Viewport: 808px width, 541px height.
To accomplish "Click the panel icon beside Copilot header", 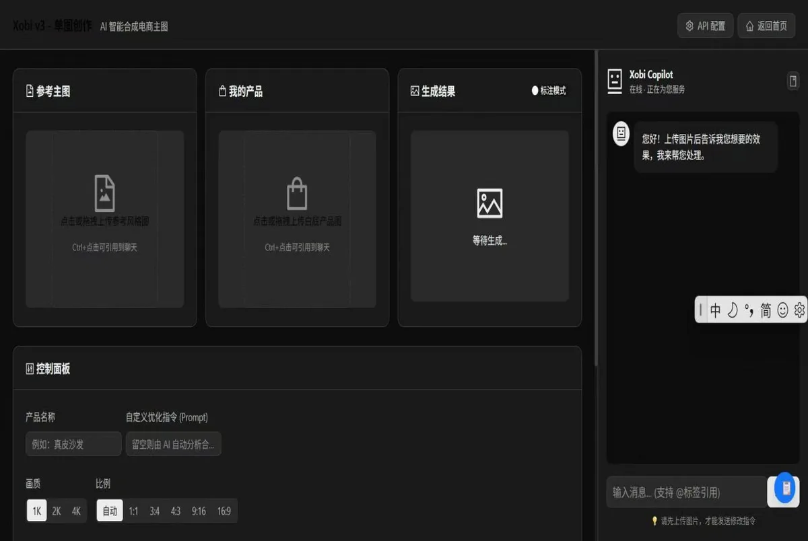I will tap(793, 81).
